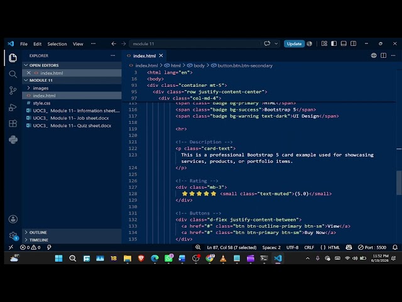
Task: Open remote window button in status bar
Action: tap(11, 247)
